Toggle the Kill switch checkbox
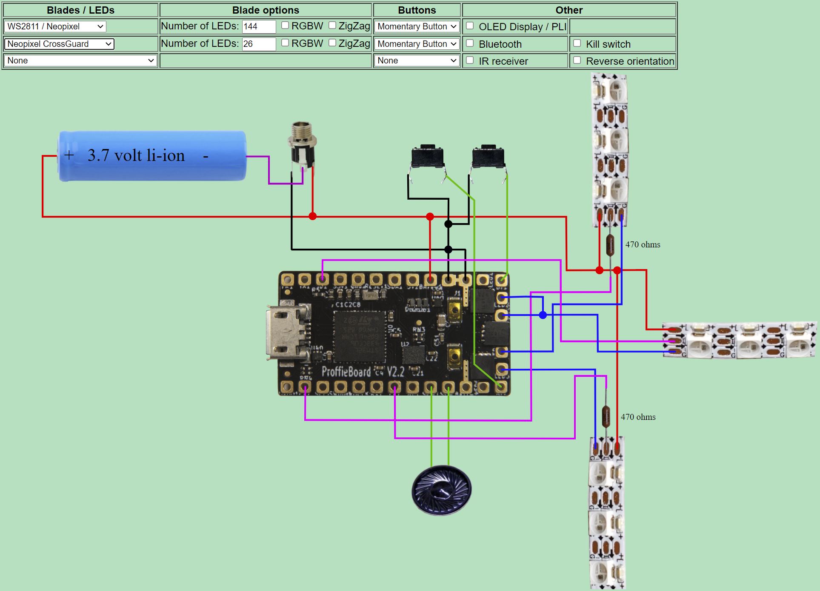This screenshot has height=591, width=820. (x=577, y=43)
